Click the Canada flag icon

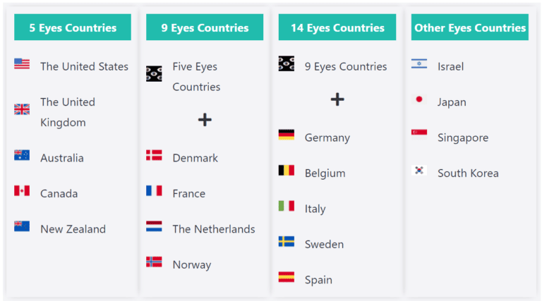click(x=22, y=191)
